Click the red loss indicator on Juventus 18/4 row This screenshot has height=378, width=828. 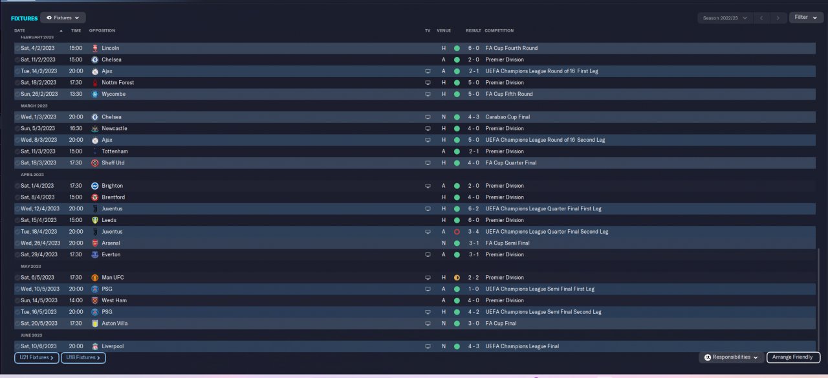click(x=457, y=232)
